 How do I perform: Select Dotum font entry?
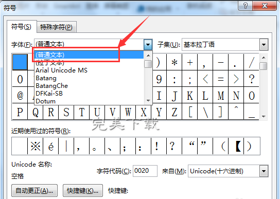tap(89, 101)
